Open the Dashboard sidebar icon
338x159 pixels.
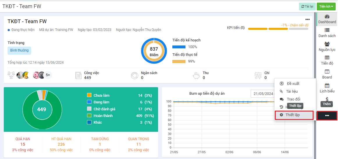point(327,19)
